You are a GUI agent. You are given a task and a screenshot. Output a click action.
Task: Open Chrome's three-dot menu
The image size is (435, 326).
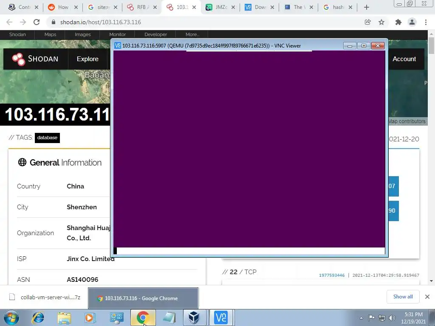426,22
